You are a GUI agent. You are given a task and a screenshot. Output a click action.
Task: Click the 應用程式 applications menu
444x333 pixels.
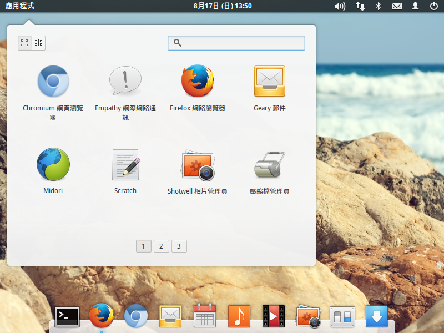[x=19, y=6]
